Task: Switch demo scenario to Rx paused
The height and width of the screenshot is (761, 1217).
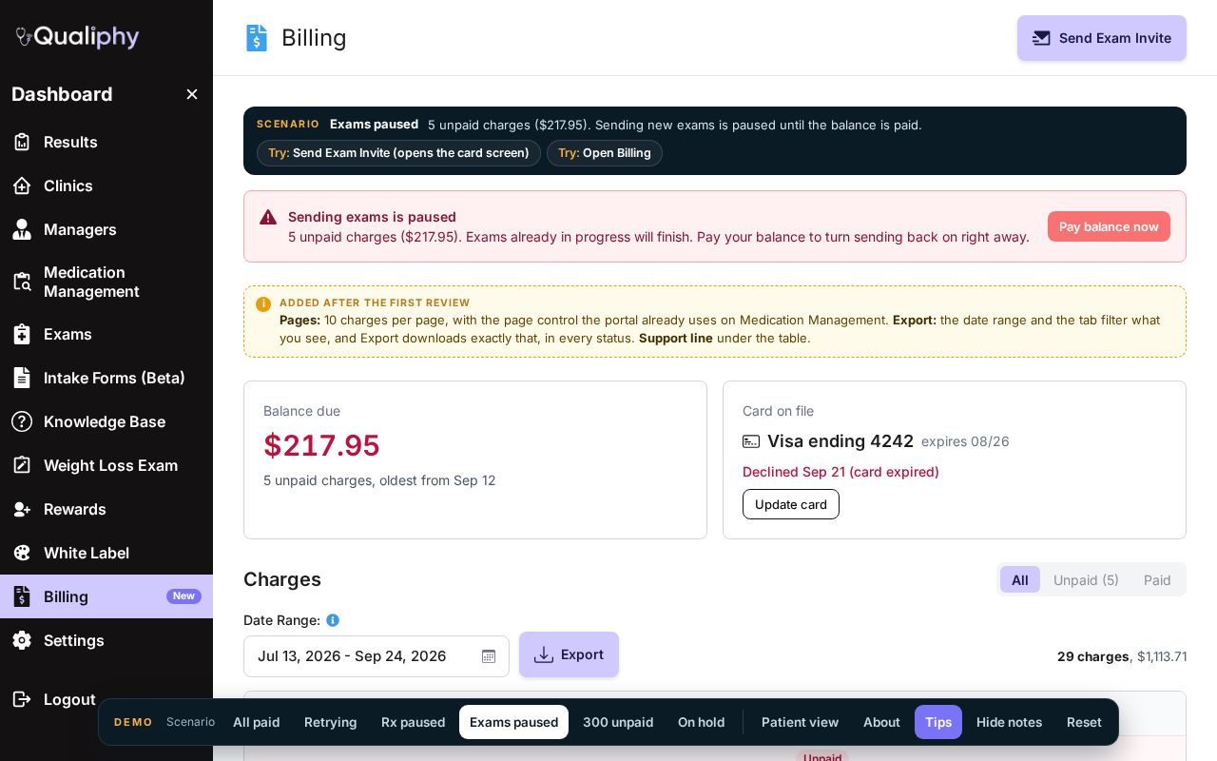Action: 414,722
